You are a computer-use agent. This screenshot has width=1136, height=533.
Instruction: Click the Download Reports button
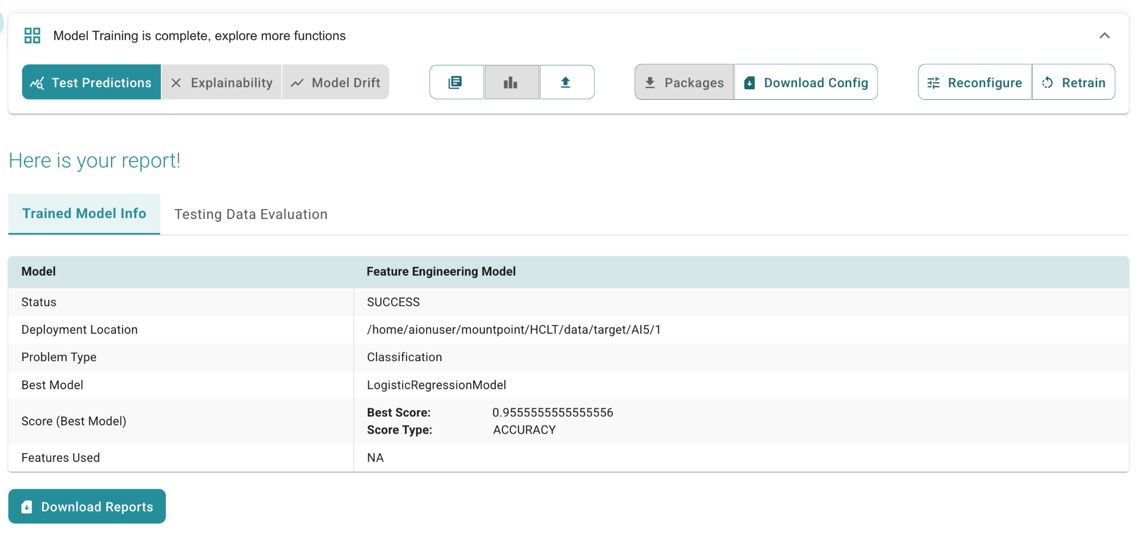[87, 506]
